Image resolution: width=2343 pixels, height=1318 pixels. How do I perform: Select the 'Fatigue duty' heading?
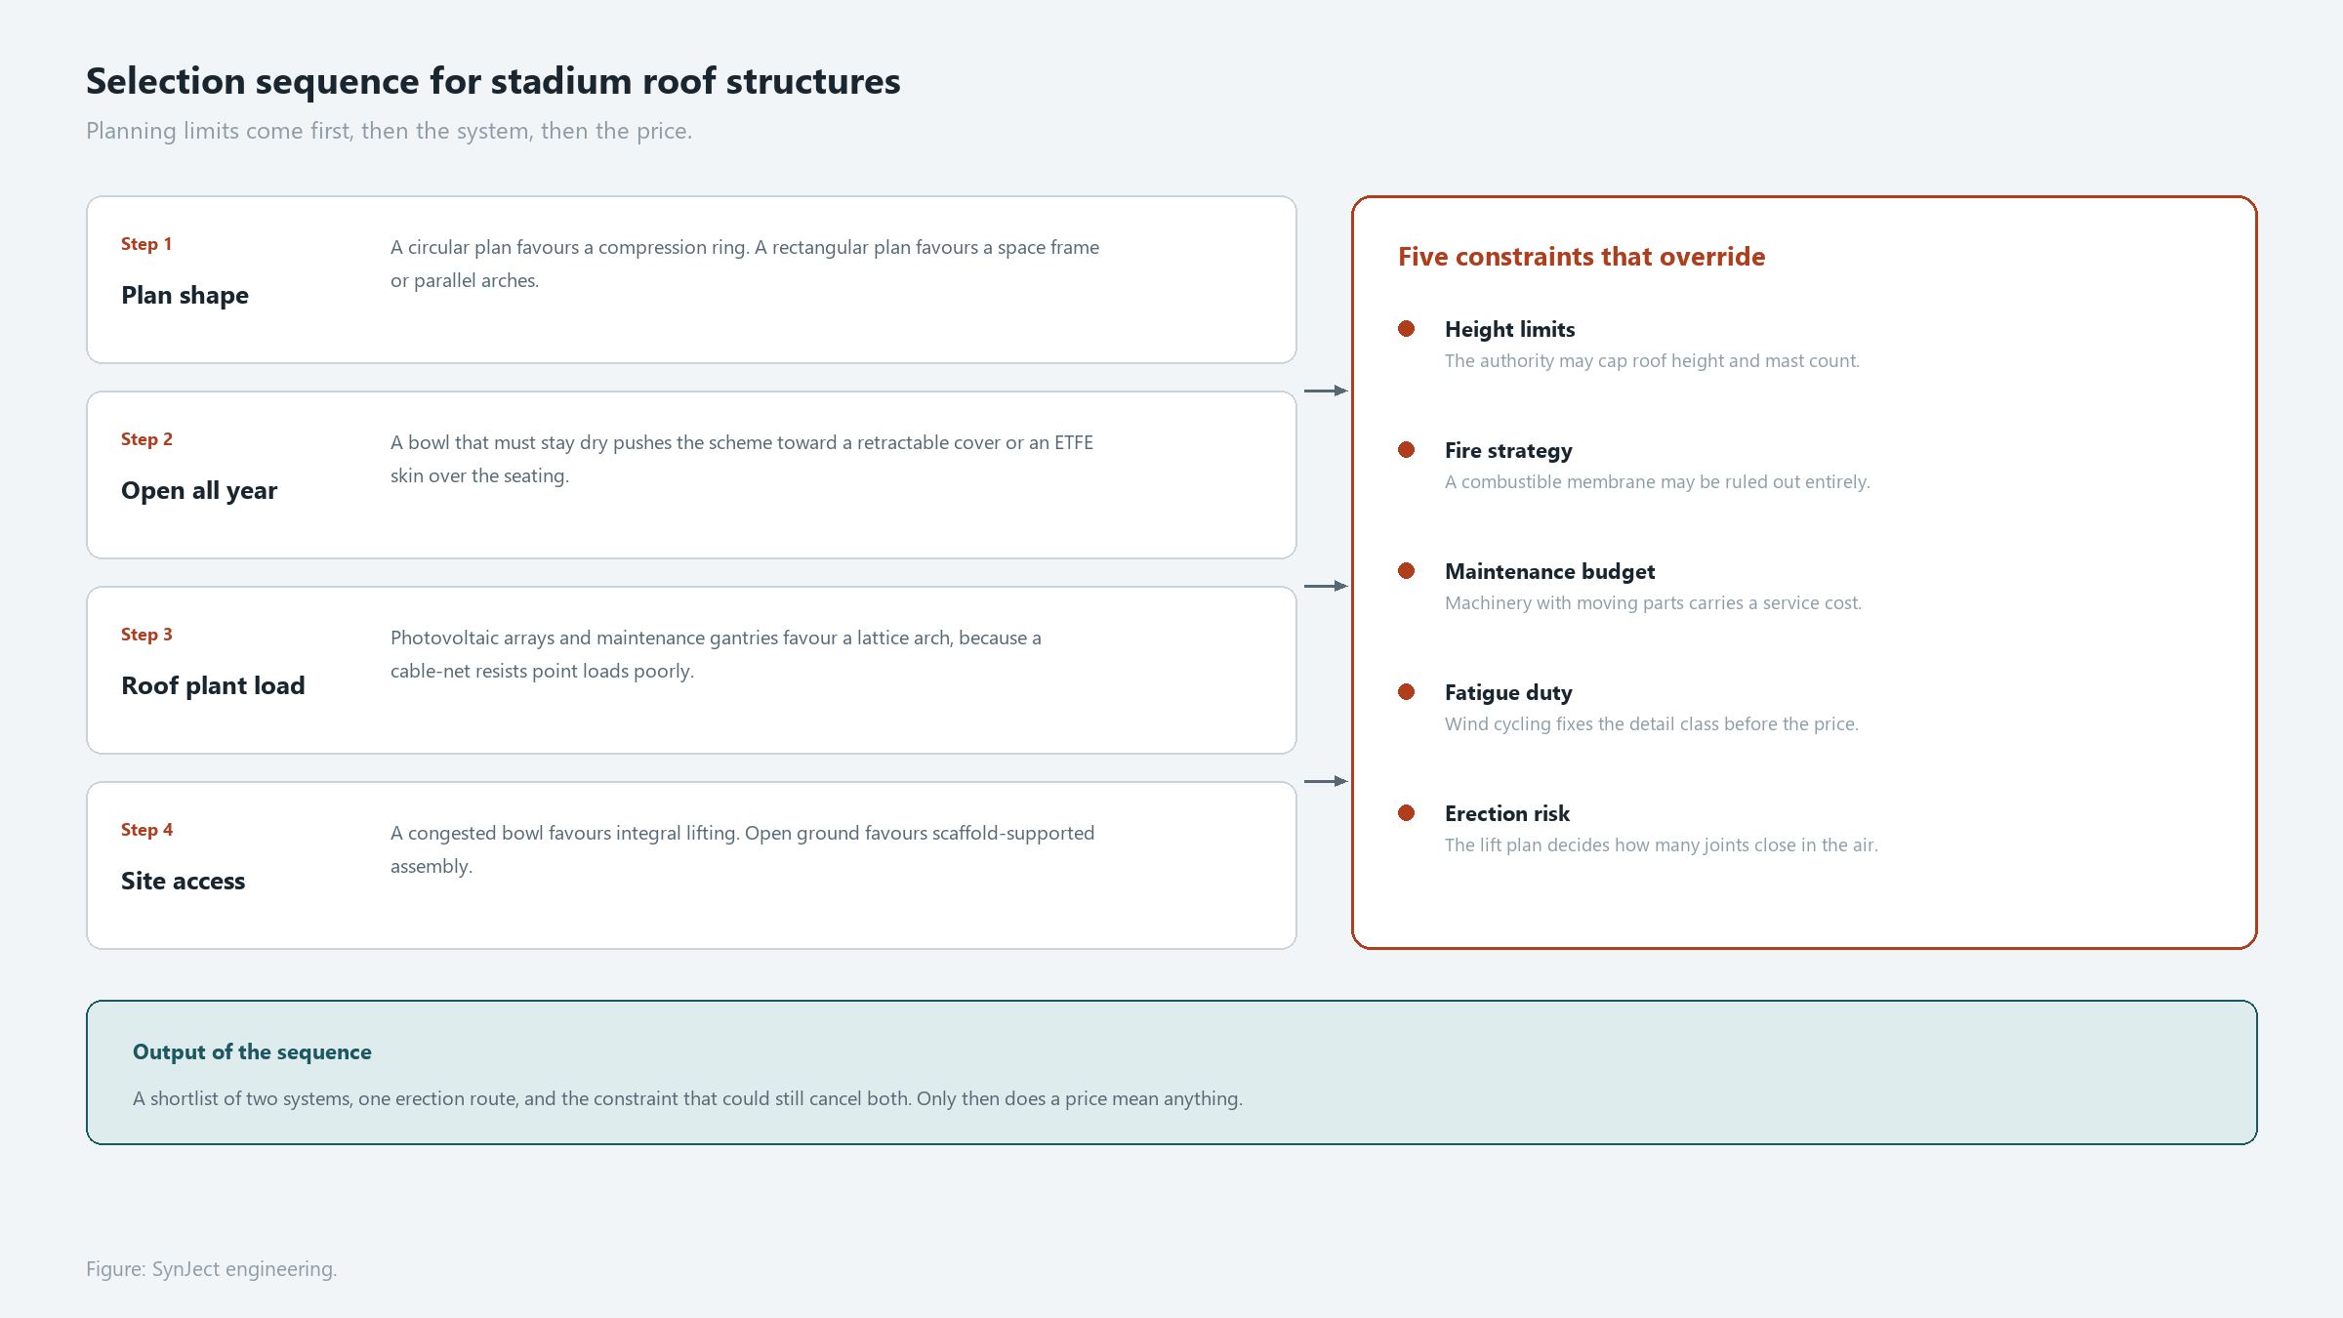(x=1508, y=692)
